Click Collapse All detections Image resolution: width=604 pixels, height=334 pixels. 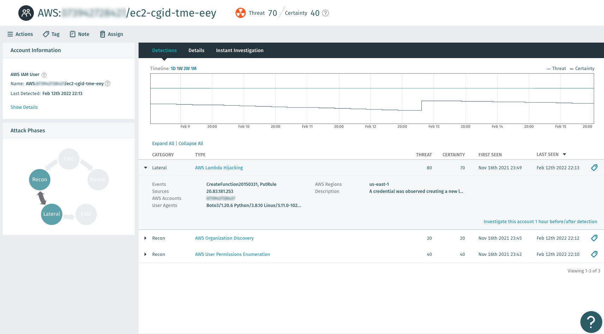click(191, 144)
